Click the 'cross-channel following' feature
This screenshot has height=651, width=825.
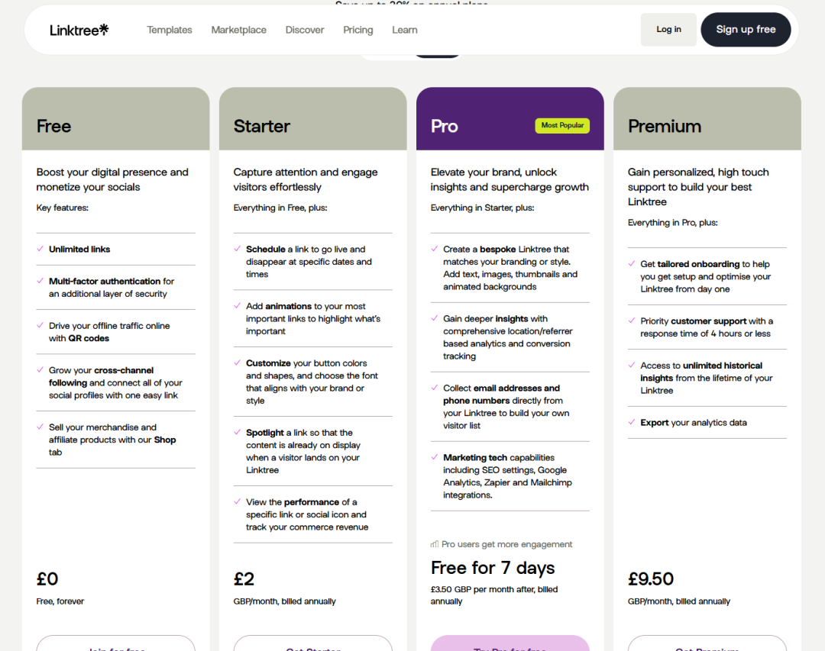pos(116,383)
